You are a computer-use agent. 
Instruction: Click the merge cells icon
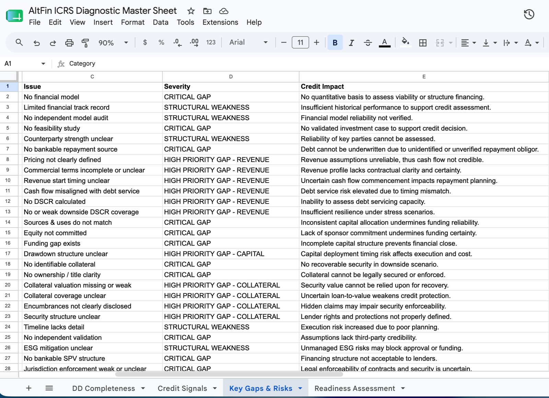440,42
